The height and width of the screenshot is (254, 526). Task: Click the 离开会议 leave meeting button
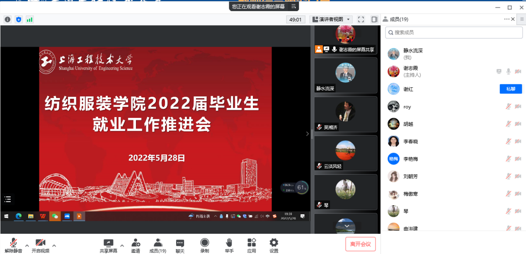tap(360, 244)
